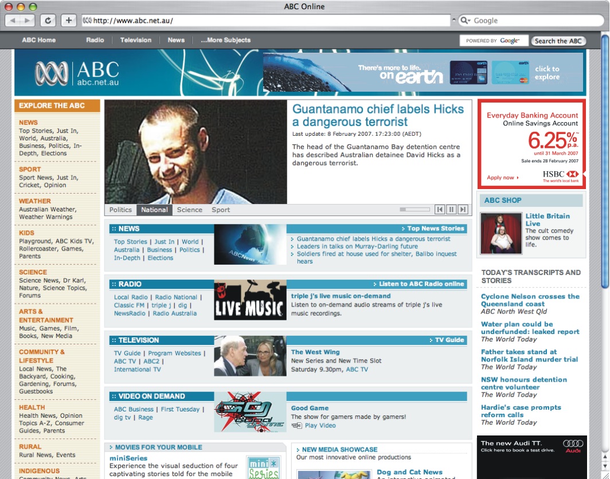610x479 pixels.
Task: Open NSW honours detention centre volunteer
Action: 523,383
